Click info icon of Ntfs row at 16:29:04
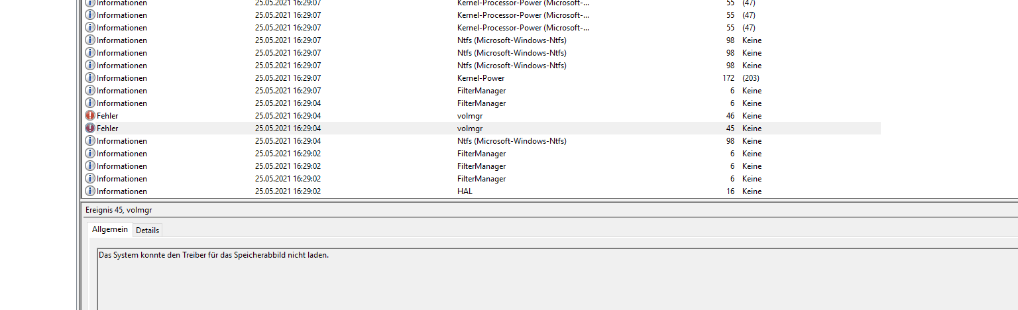 (90, 141)
